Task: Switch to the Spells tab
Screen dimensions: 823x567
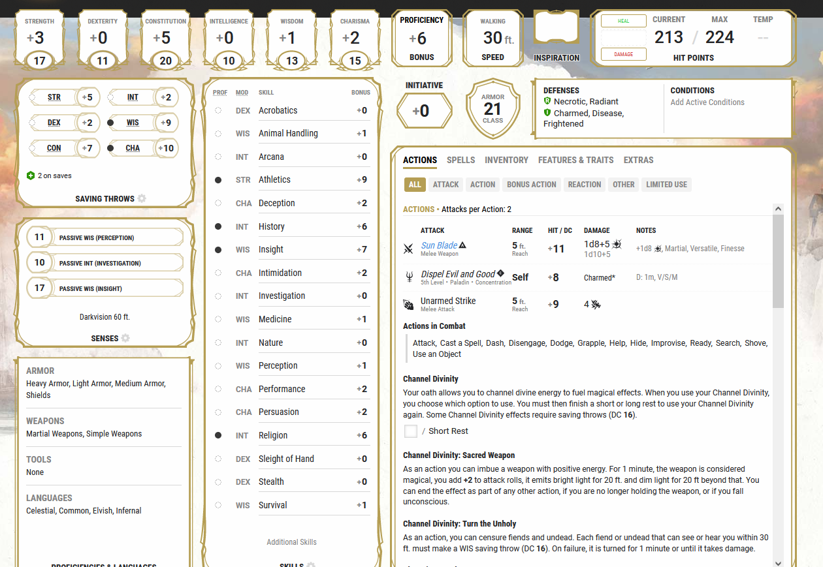Action: coord(461,160)
